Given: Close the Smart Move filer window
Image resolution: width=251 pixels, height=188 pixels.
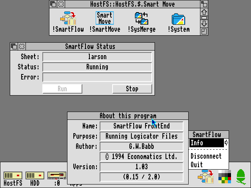Looking at the screenshot, I should [61, 4].
